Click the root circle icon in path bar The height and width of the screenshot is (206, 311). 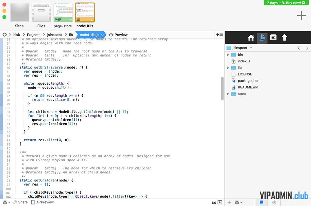click(x=5, y=35)
